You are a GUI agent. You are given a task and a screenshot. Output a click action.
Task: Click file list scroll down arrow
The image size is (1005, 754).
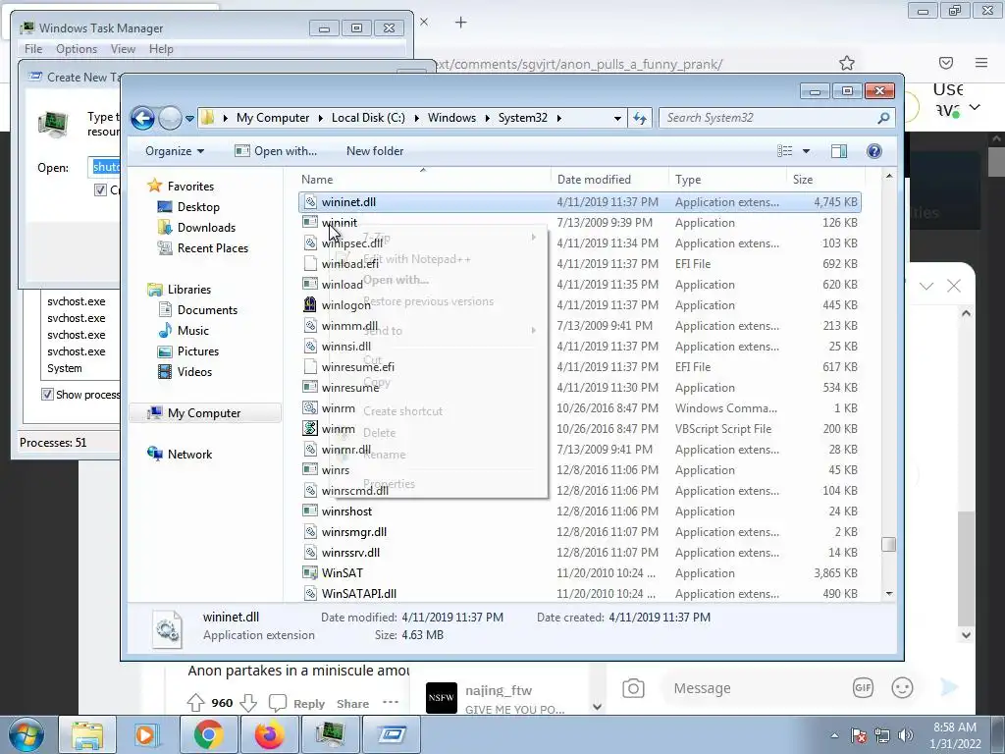889,594
